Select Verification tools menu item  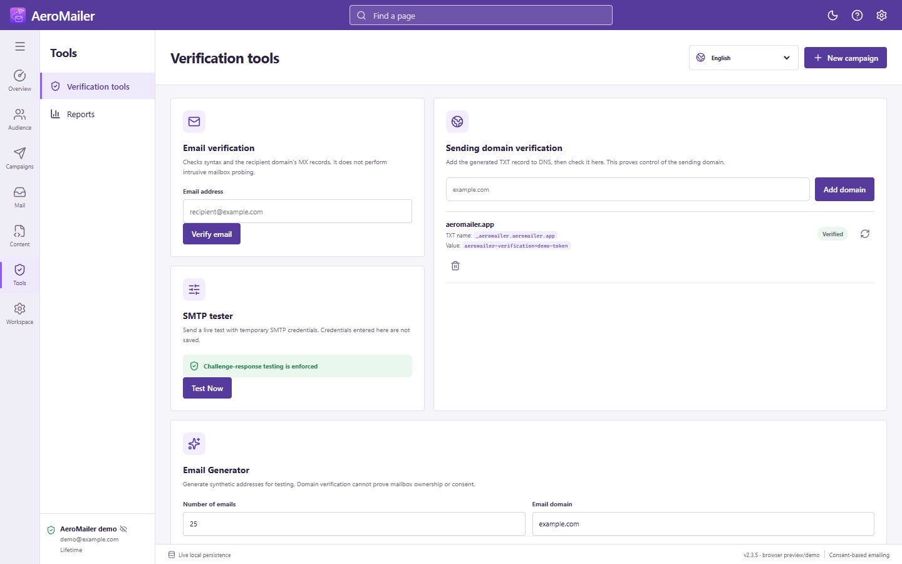point(98,86)
